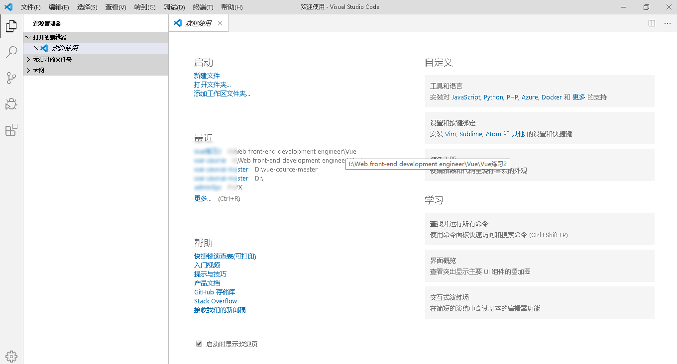Open the 产品文档 link
Screen dimensions: 677x364
pos(207,283)
